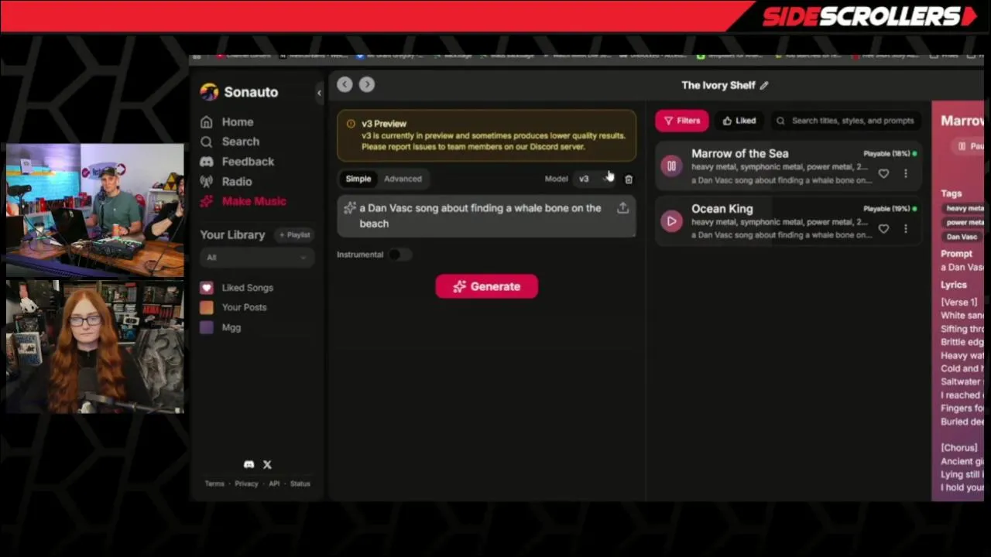Click Playable (19%) status on Ocean King
The image size is (991, 557).
(890, 209)
